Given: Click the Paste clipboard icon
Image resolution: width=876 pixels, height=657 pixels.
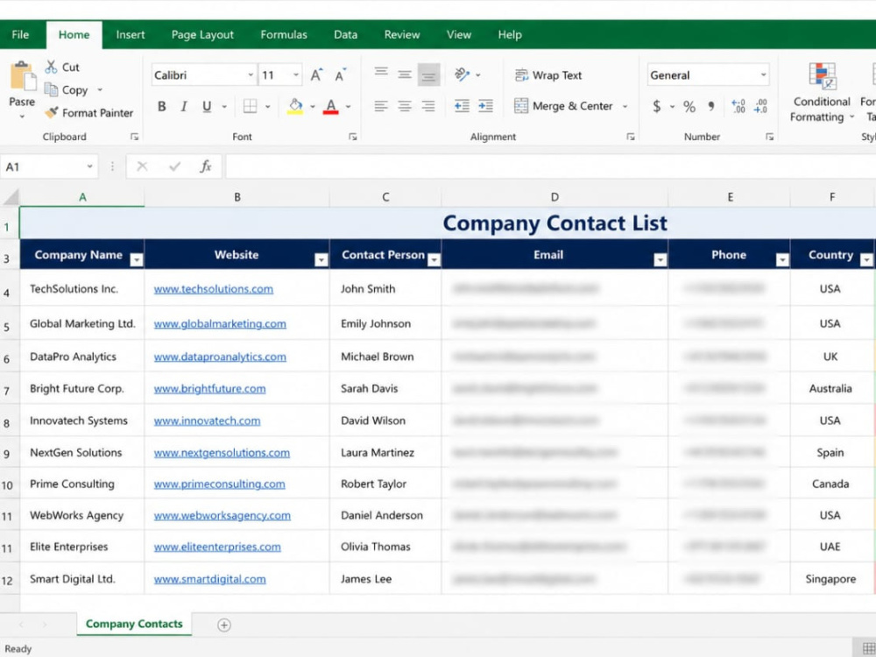Looking at the screenshot, I should (x=23, y=76).
